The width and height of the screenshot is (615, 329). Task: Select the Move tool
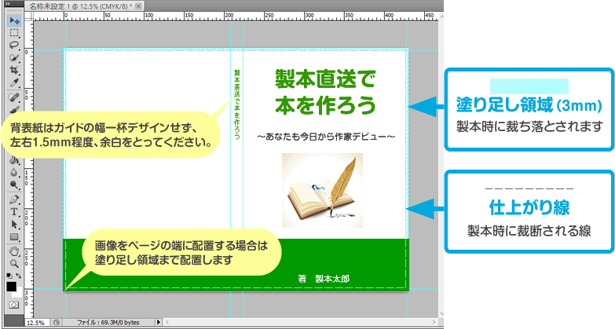tap(14, 20)
